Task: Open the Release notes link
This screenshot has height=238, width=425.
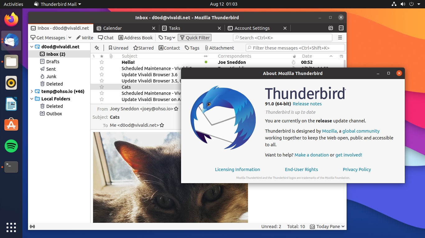Action: coord(307,104)
